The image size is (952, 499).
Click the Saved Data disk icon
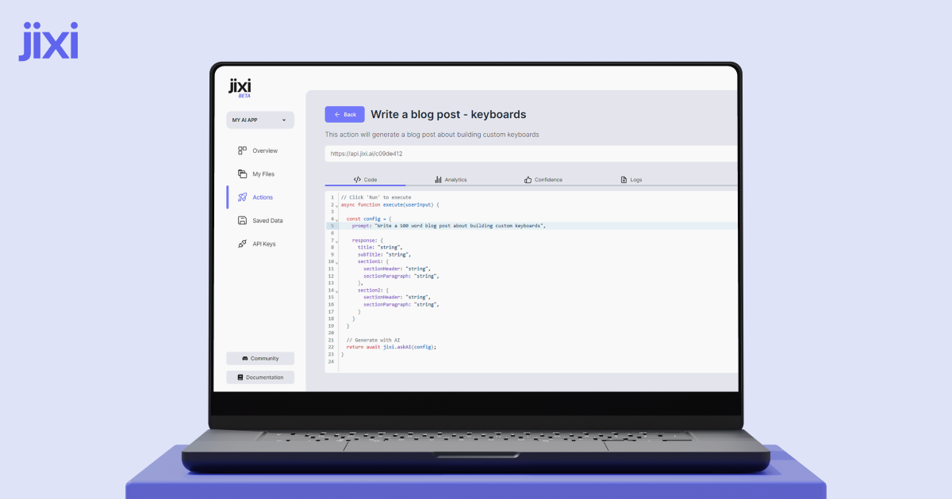click(x=243, y=221)
